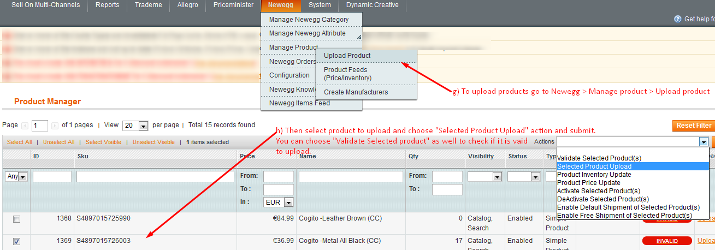Choose Product Price Update action
This screenshot has width=715, height=250.
click(633, 183)
